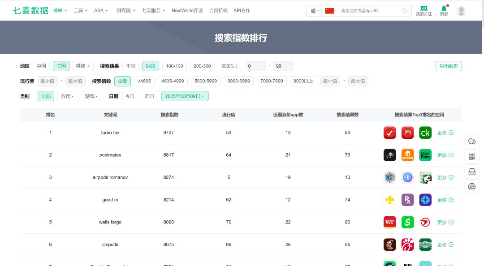
Task: Open the feedback sidebar icon
Action: point(472,172)
